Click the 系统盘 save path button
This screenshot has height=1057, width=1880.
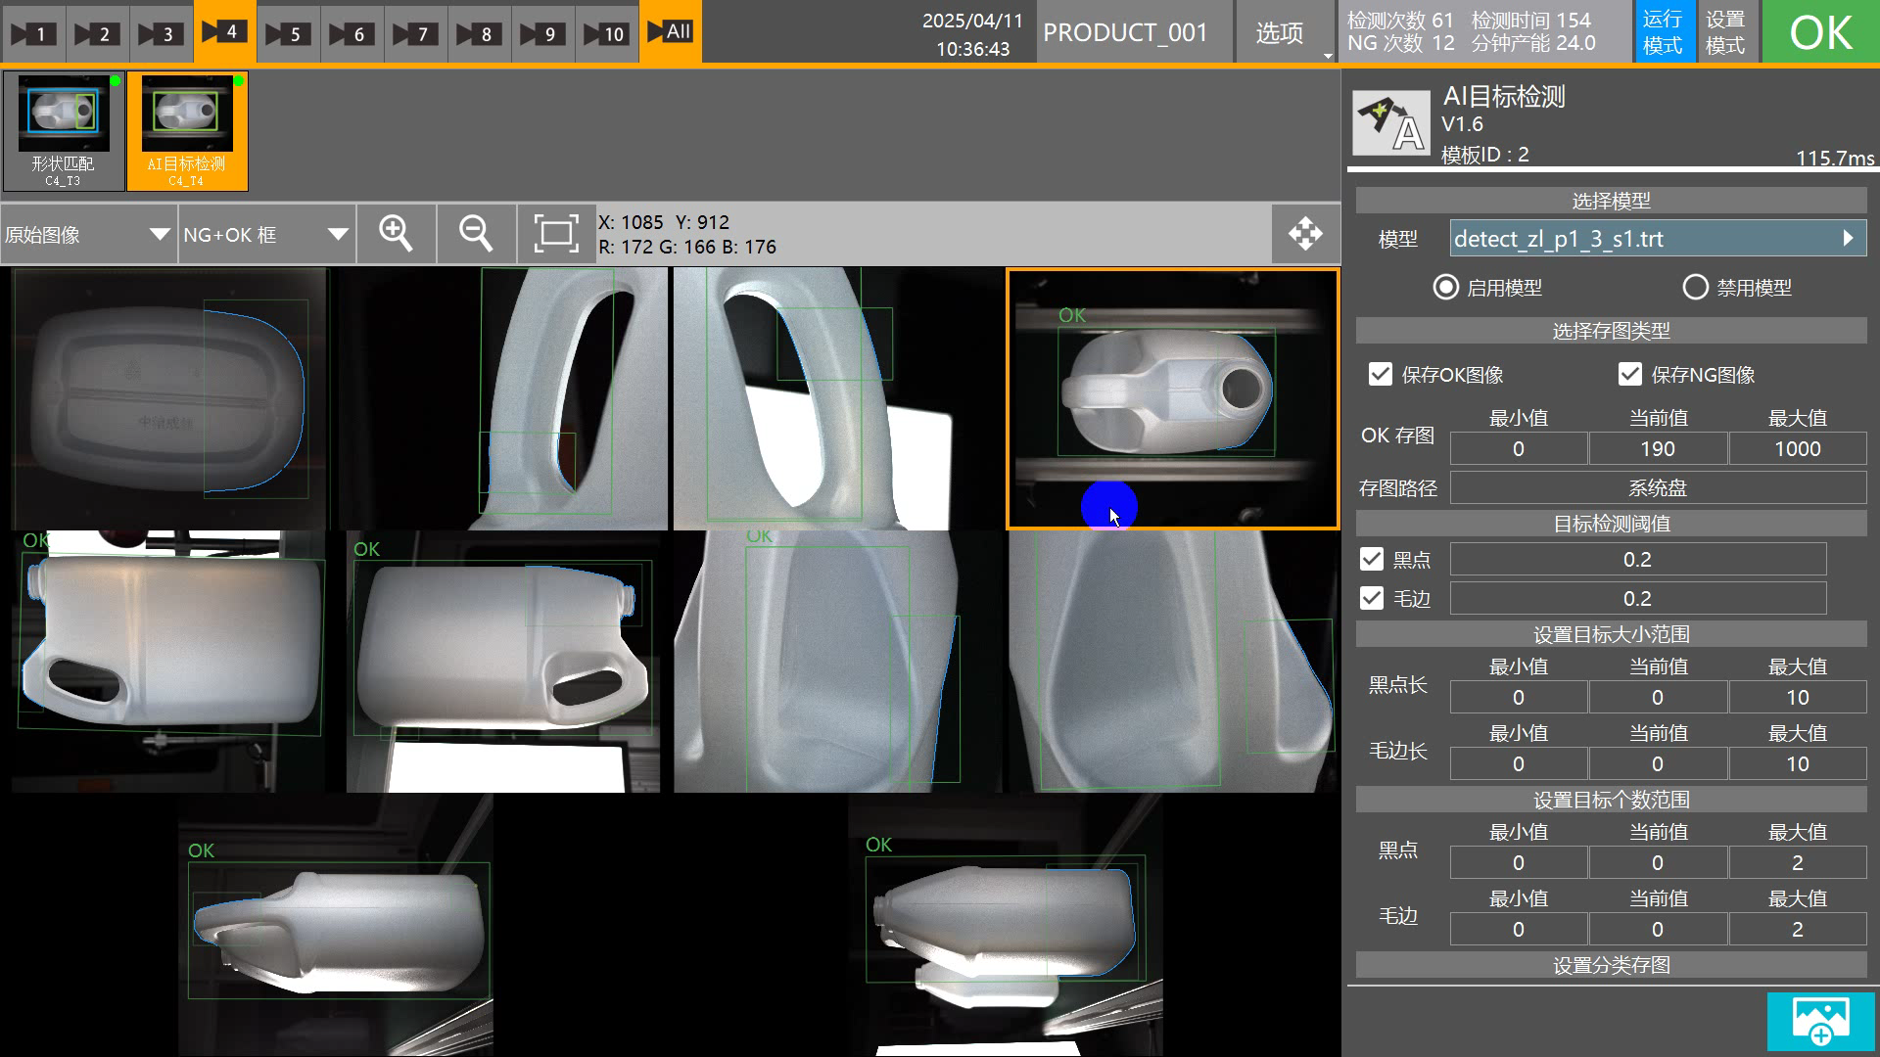pos(1657,488)
